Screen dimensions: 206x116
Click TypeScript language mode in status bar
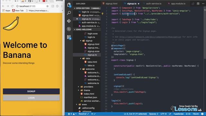click(x=178, y=114)
